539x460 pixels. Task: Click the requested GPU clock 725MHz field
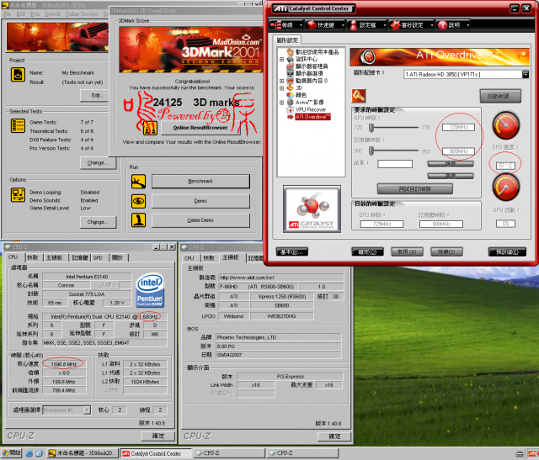(458, 127)
